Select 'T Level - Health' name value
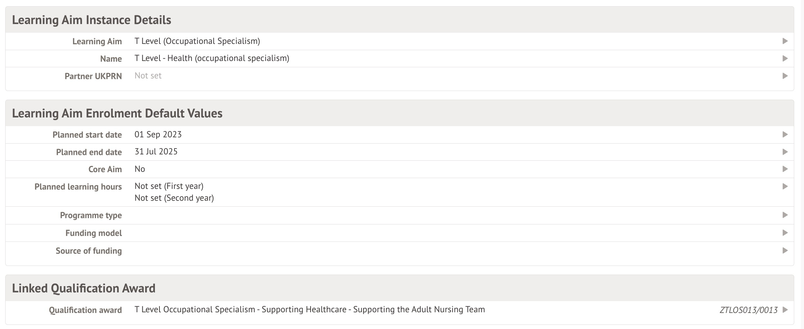The width and height of the screenshot is (804, 329). point(212,58)
